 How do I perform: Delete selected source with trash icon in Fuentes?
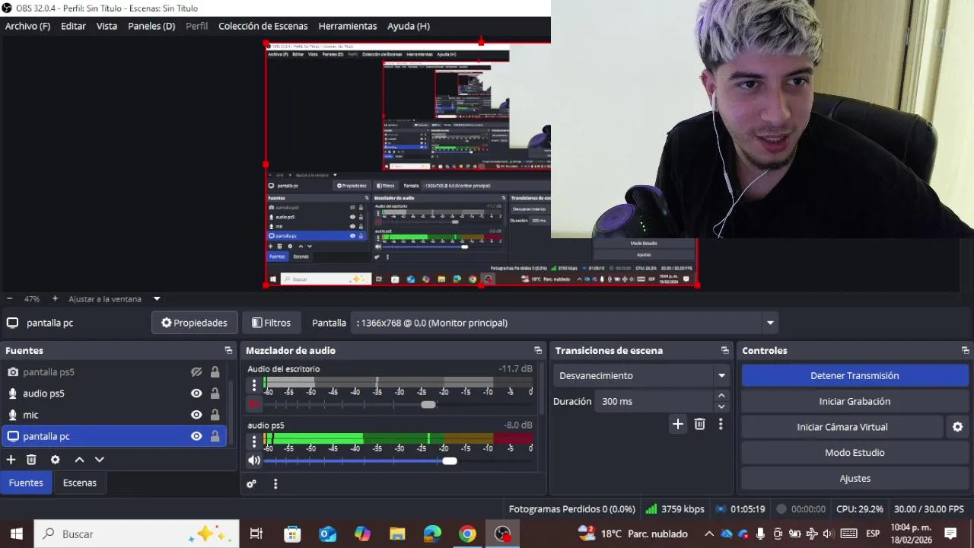31,460
